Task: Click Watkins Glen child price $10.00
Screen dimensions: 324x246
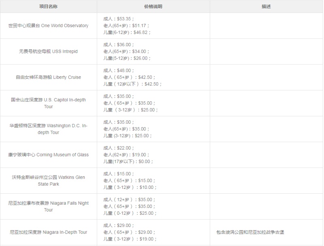Action: pyautogui.click(x=147, y=188)
